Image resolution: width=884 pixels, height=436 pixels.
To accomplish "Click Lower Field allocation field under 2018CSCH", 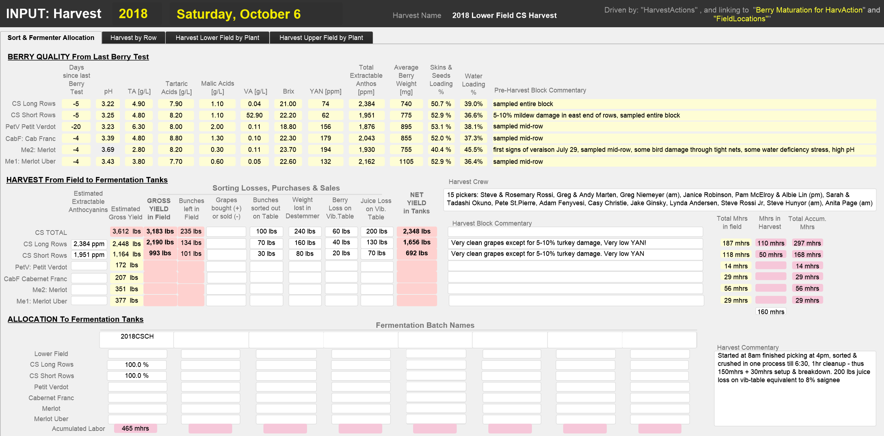I will tap(137, 354).
